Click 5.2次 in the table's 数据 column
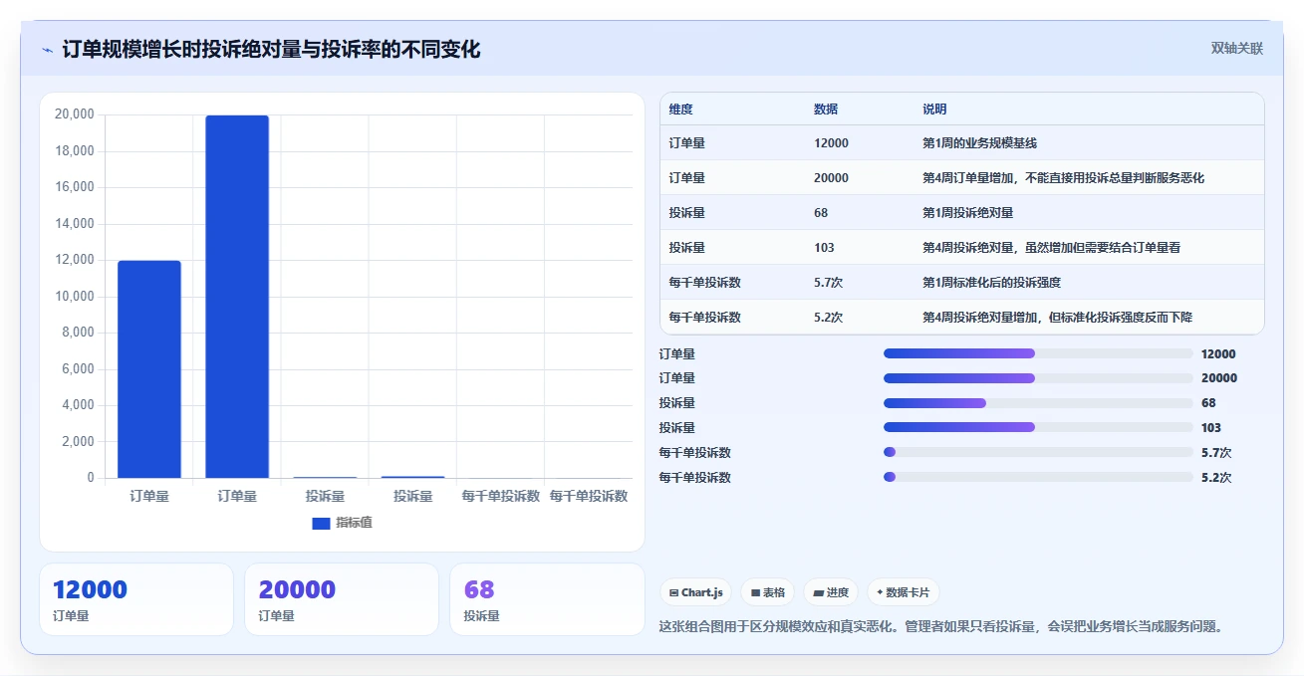 pos(828,317)
